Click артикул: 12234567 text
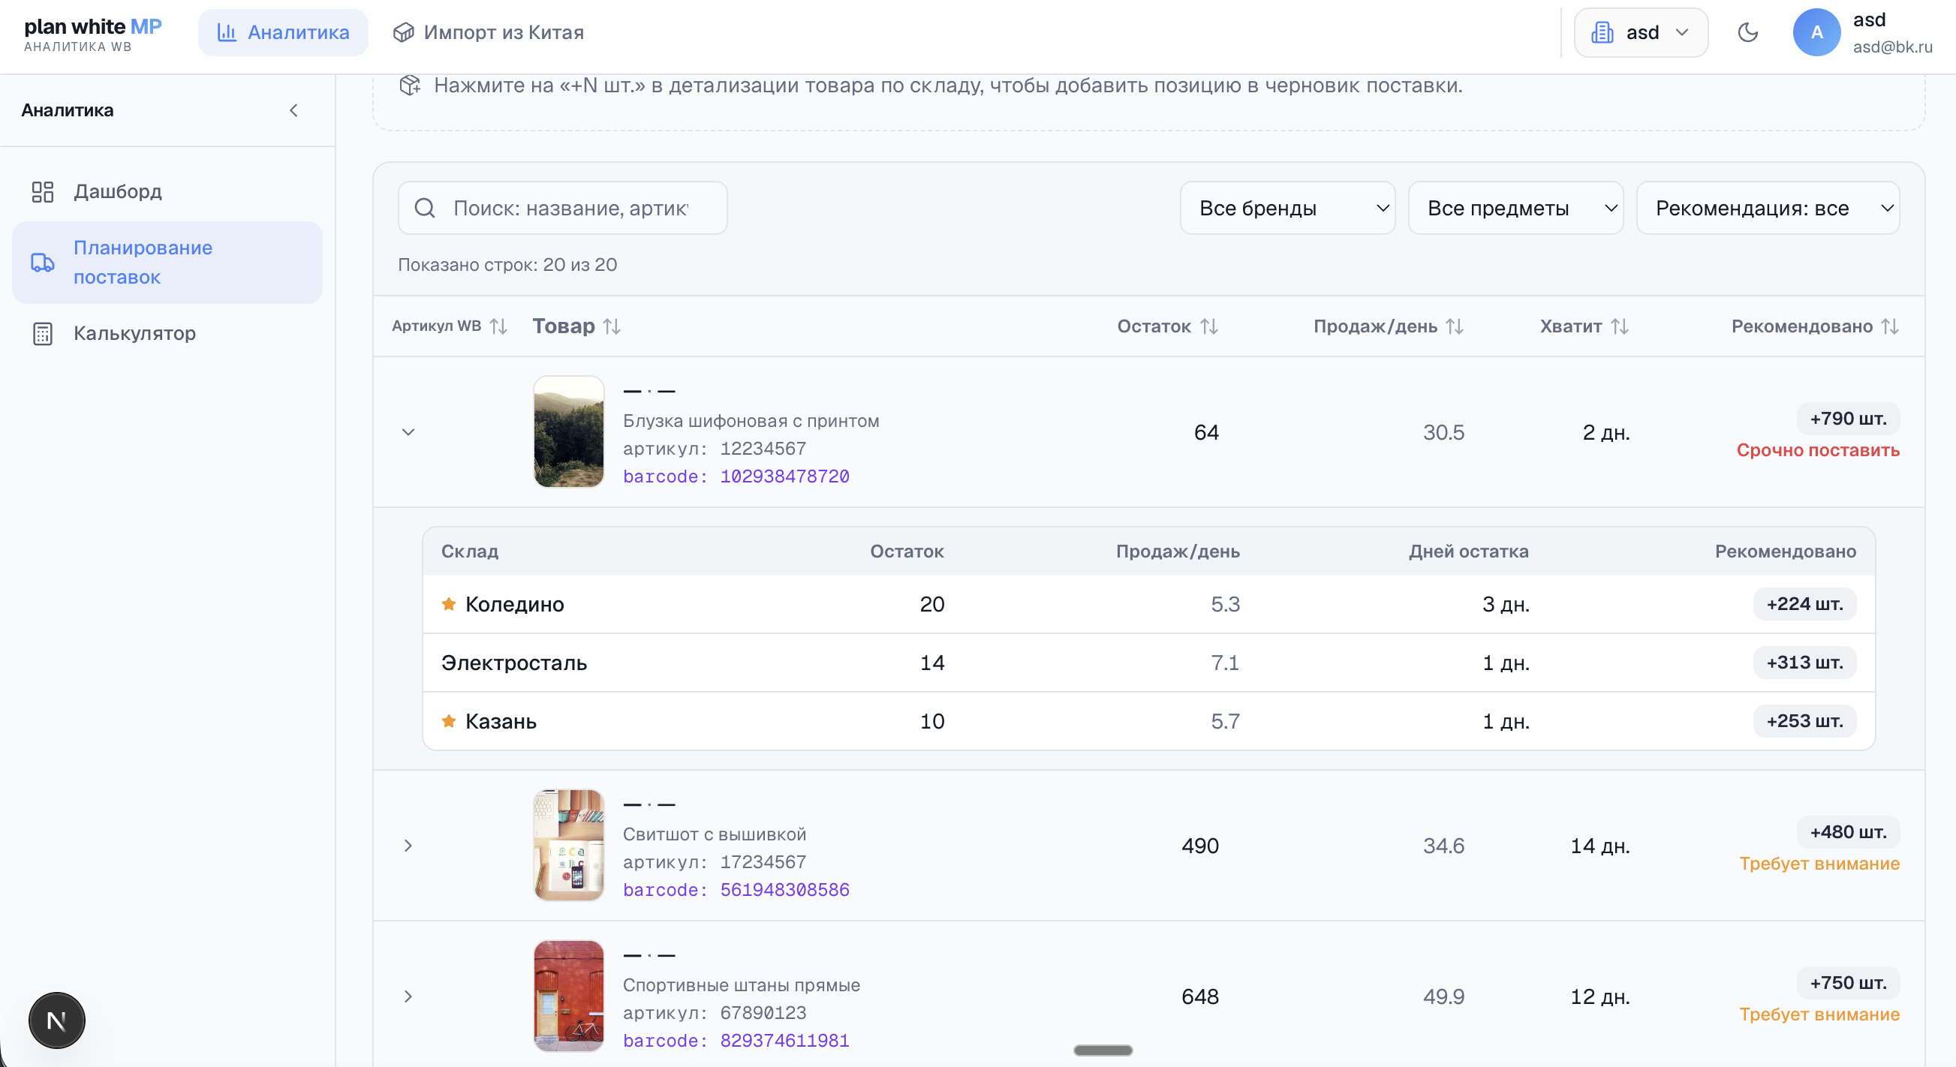The height and width of the screenshot is (1067, 1956). click(715, 449)
